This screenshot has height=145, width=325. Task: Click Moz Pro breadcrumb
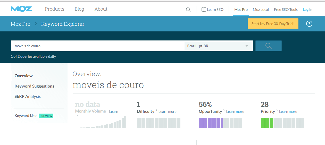click(21, 24)
